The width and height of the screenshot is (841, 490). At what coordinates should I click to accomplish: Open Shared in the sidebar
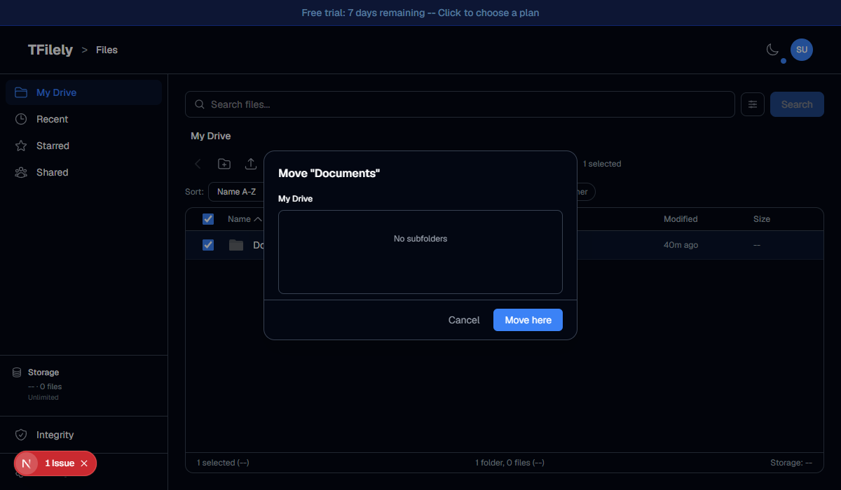pos(83,172)
